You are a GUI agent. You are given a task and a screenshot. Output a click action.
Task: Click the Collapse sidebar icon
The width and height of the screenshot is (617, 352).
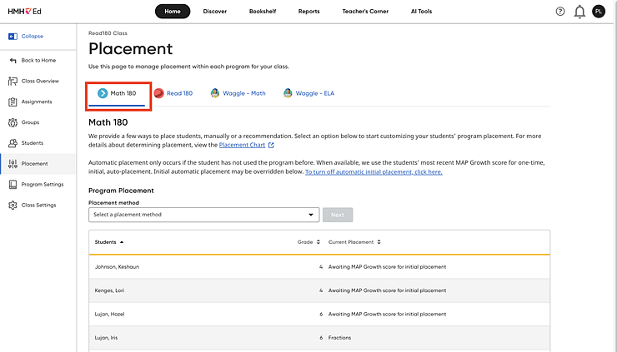point(13,36)
